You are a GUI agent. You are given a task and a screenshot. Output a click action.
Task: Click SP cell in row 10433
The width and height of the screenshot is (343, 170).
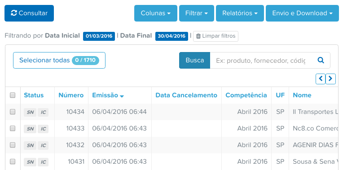[x=280, y=128]
